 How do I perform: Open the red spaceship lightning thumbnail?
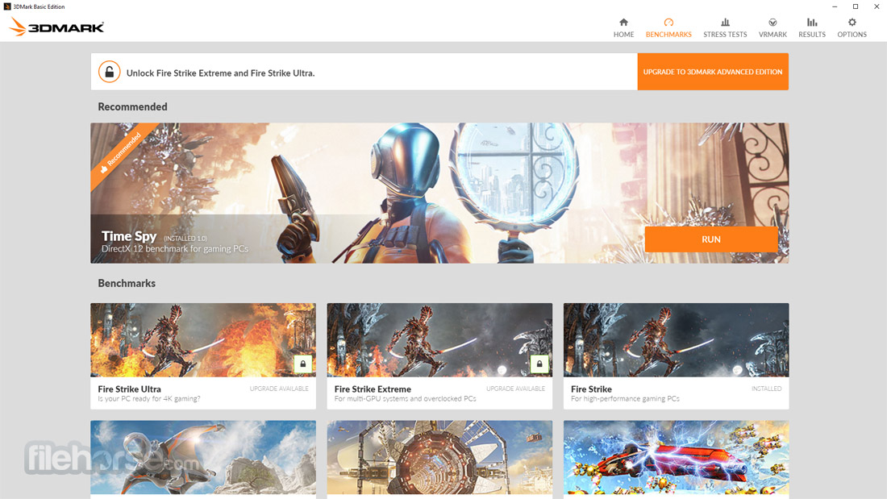[676, 457]
